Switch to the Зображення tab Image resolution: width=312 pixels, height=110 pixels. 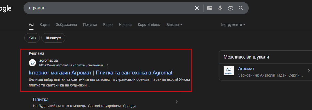66,25
